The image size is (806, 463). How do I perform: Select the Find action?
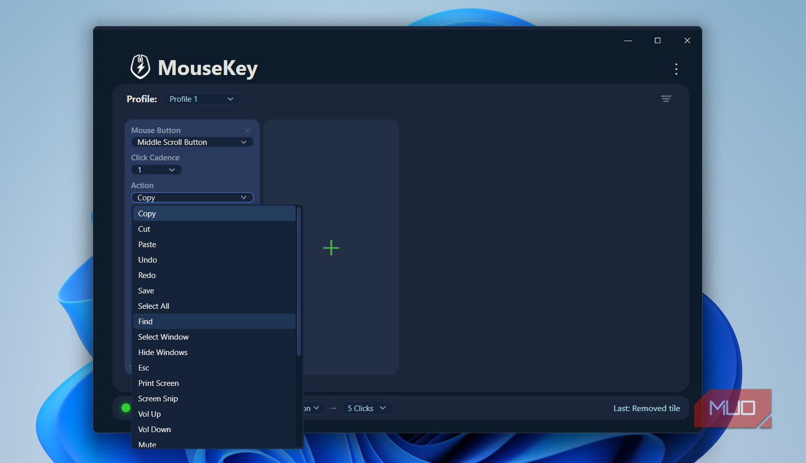tap(214, 321)
